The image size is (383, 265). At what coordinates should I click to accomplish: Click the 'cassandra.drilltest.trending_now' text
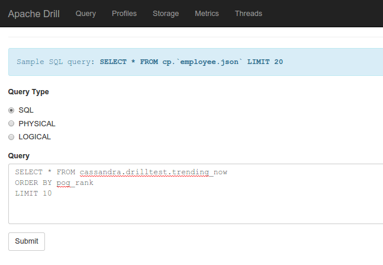click(153, 173)
